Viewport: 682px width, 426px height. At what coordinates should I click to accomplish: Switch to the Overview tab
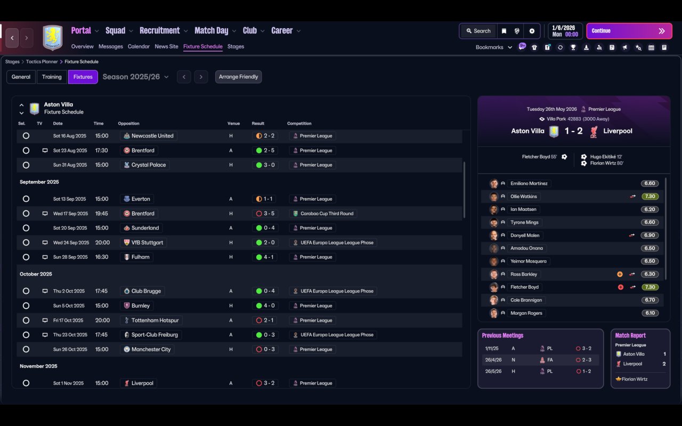(83, 46)
